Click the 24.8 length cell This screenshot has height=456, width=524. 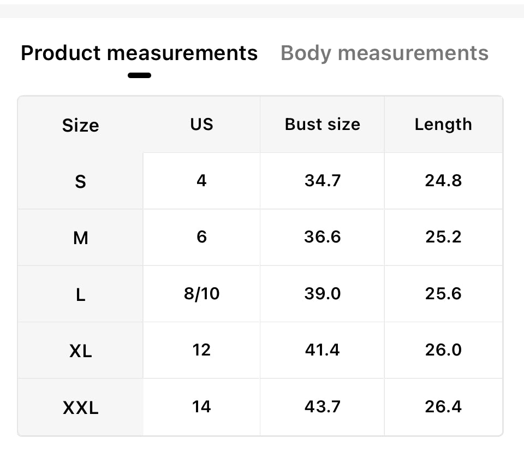point(443,180)
